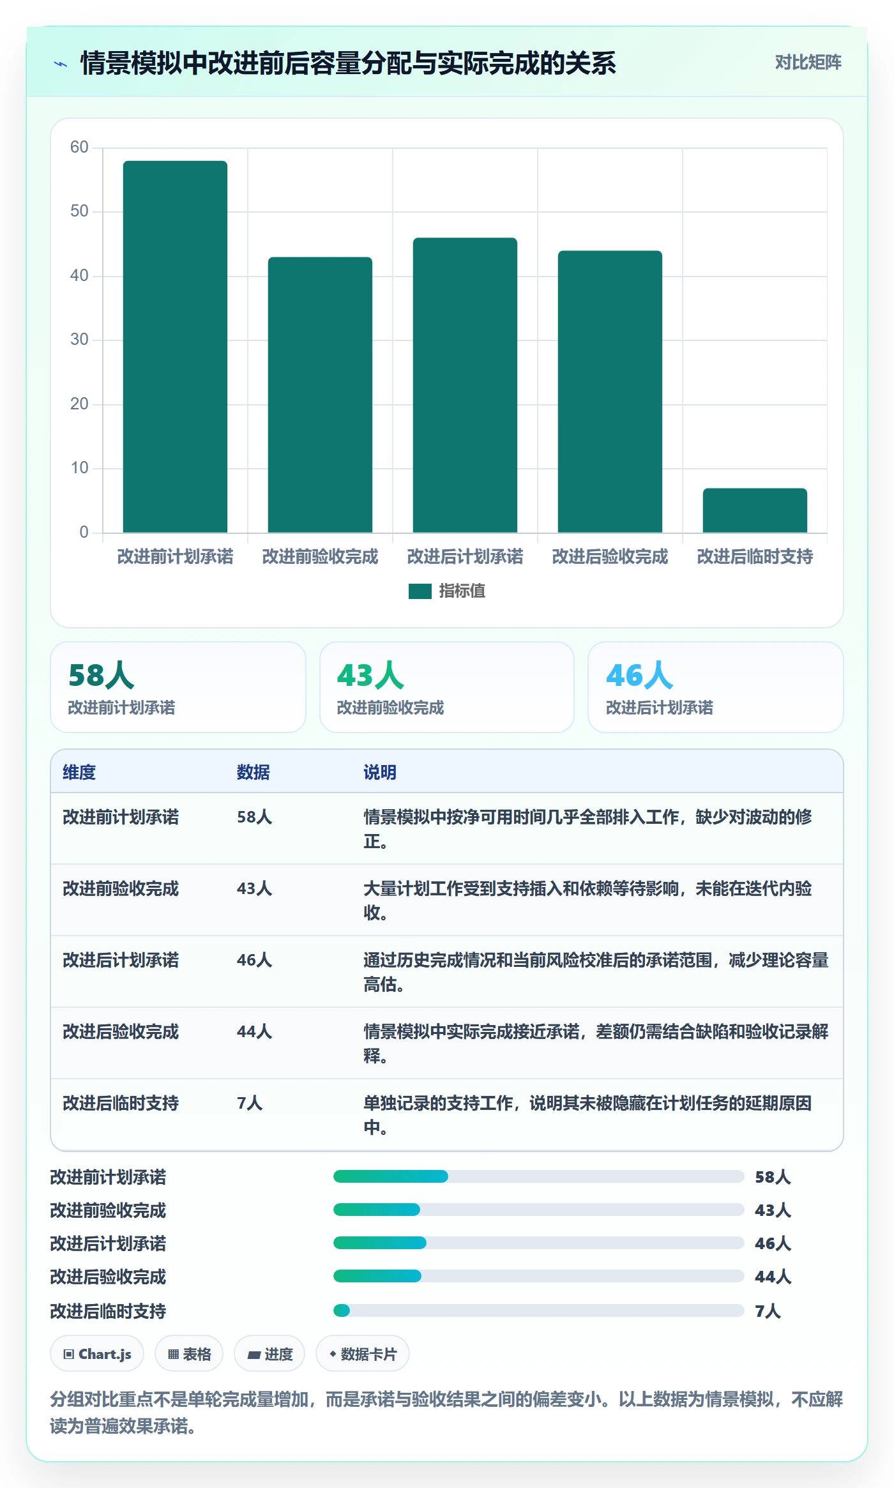Click the 7人 cell in the table
This screenshot has height=1488, width=894.
pyautogui.click(x=250, y=1103)
